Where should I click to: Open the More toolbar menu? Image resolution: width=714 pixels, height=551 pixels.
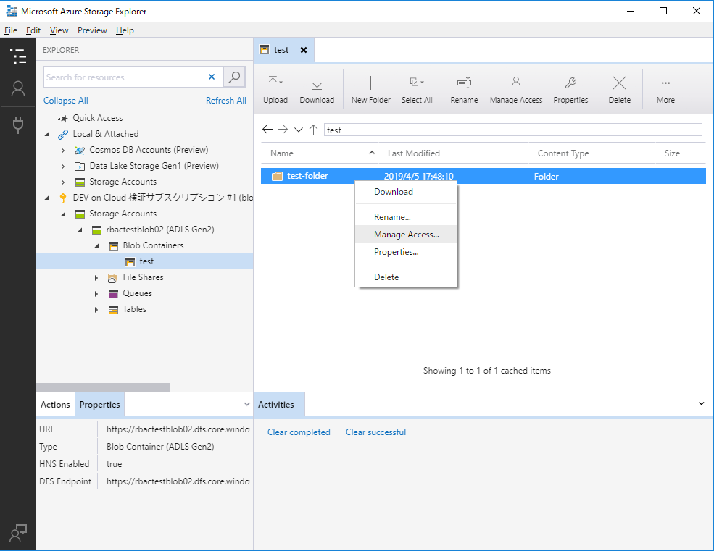tap(665, 90)
